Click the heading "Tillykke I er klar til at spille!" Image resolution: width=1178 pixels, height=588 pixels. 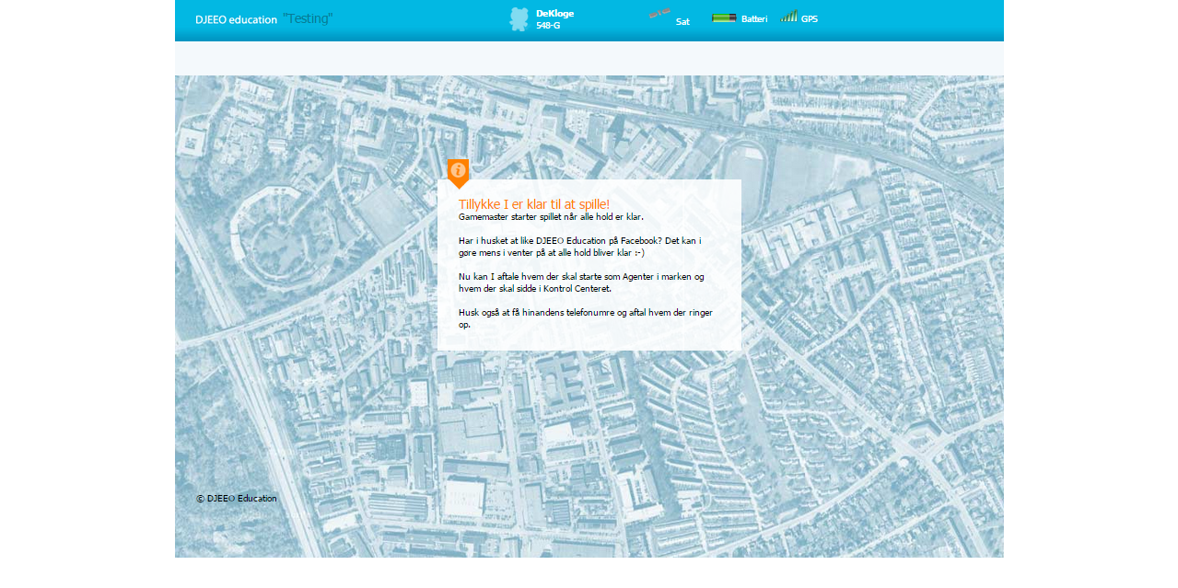(534, 203)
